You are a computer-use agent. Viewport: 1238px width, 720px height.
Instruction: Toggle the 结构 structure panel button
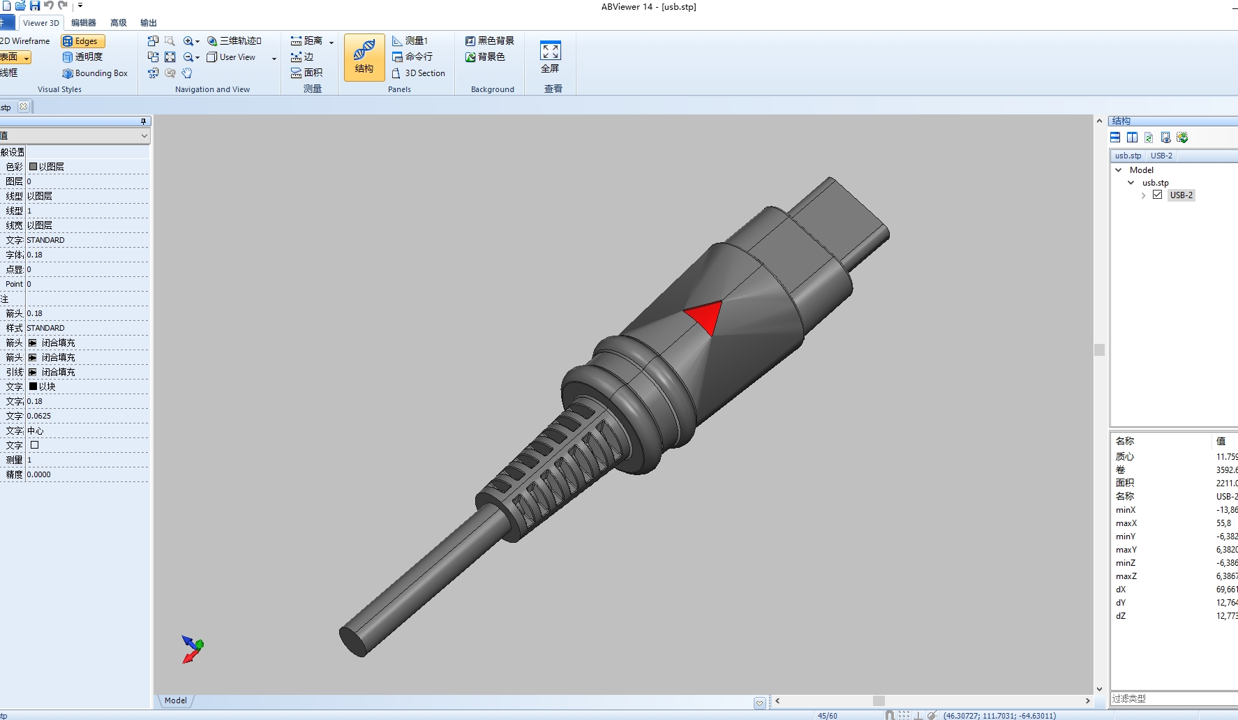click(x=364, y=57)
